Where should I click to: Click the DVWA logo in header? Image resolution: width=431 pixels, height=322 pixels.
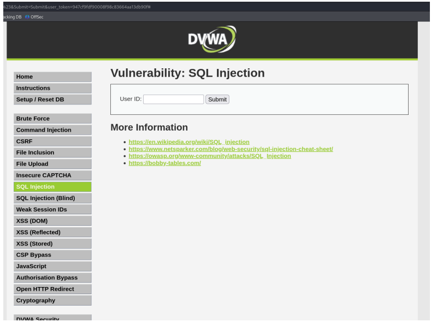tap(212, 39)
